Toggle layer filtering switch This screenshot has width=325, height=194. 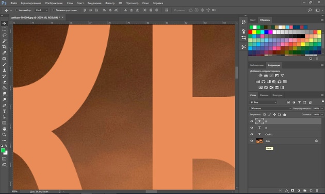click(323, 101)
